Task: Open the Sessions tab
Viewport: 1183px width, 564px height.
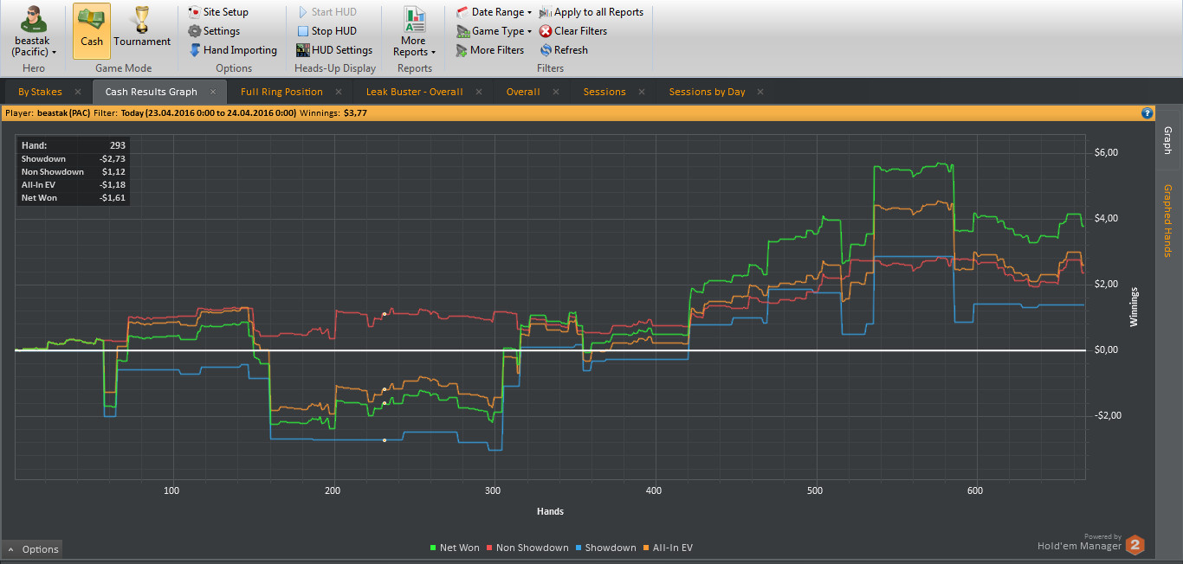Action: [x=604, y=92]
